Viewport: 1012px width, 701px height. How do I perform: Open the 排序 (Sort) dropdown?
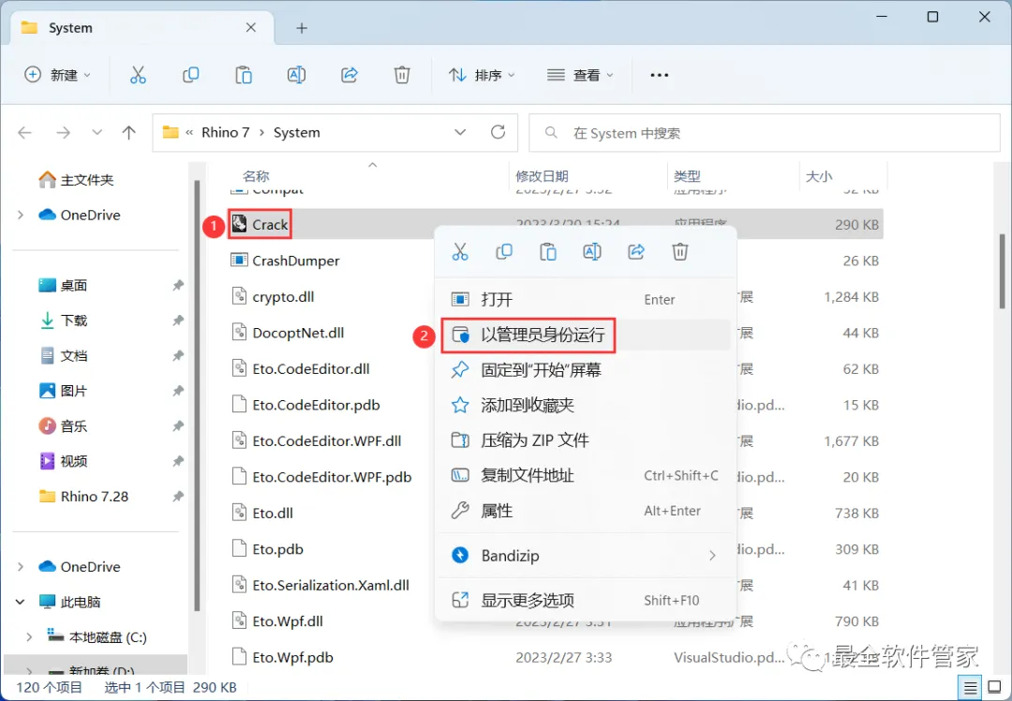tap(483, 75)
